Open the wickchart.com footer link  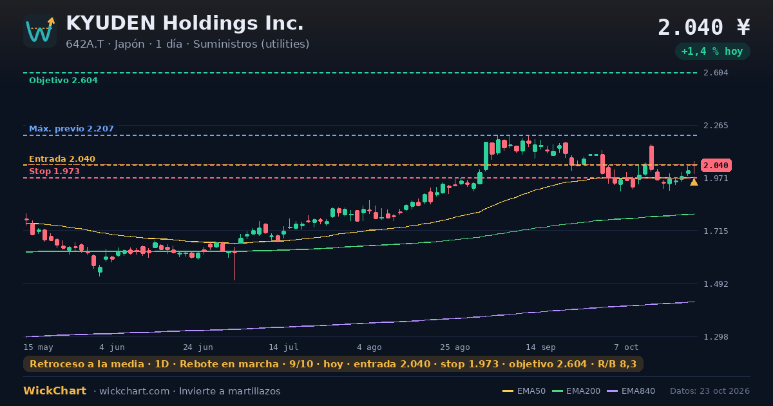136,391
